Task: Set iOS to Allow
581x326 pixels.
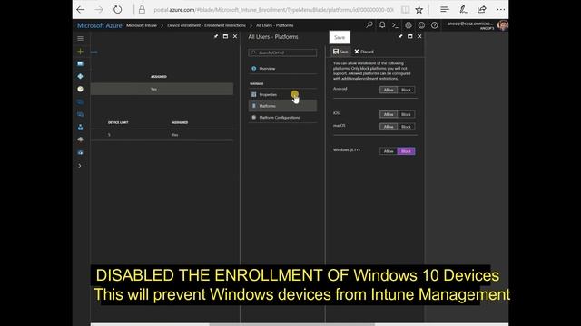Action: point(389,114)
